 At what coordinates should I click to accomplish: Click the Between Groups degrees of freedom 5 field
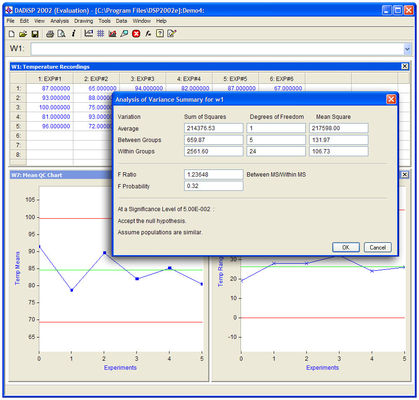point(276,140)
